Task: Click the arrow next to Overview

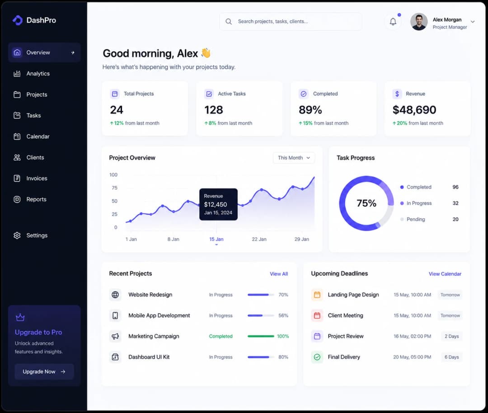Action: [x=72, y=52]
